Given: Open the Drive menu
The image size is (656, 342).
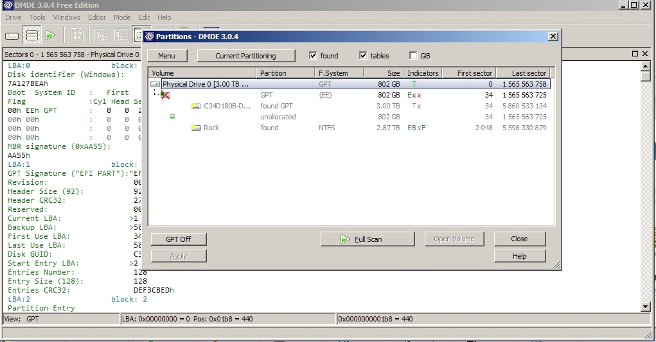Looking at the screenshot, I should 13,17.
